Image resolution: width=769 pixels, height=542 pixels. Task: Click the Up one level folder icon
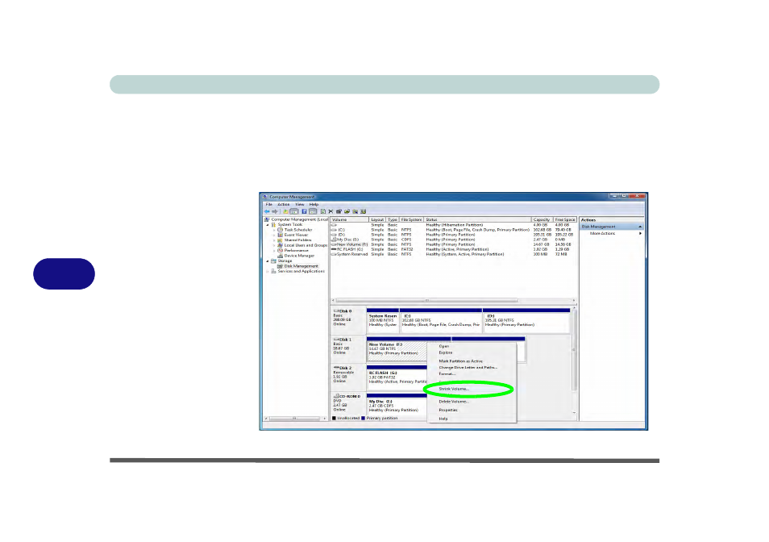click(285, 211)
